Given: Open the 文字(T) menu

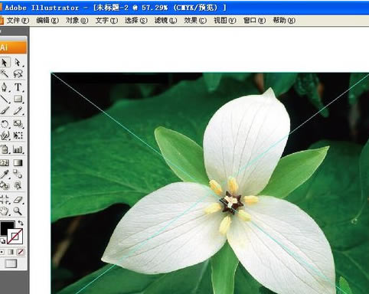Looking at the screenshot, I should 106,21.
